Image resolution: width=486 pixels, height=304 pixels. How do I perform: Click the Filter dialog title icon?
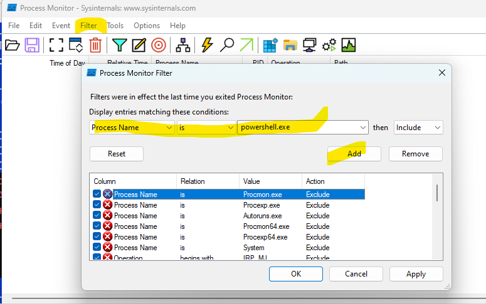[x=92, y=73]
